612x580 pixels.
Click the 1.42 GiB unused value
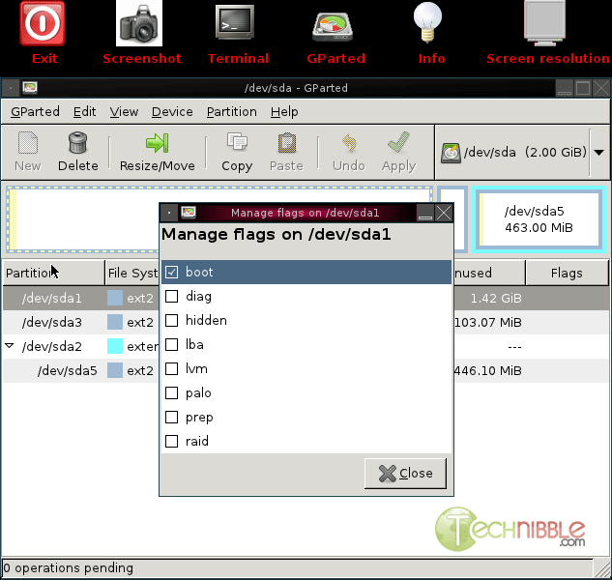(x=496, y=298)
